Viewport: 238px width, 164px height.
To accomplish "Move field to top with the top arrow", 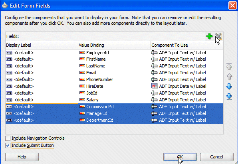I will tap(229, 67).
